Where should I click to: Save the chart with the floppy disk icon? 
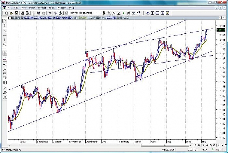pos(16,13)
